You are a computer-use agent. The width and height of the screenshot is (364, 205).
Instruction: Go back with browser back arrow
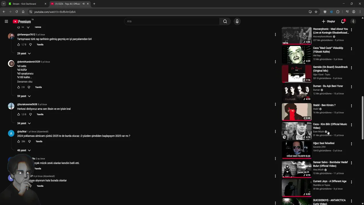(x=4, y=12)
